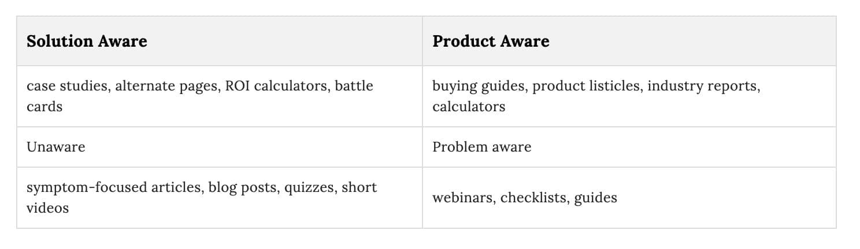
Task: Select the Problem aware table cell
Action: coord(629,147)
